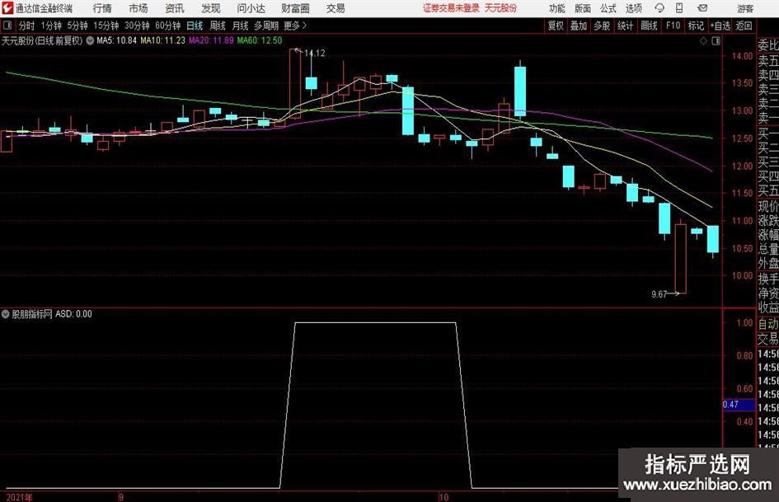Open main chart indicator dropdown arrow beside 天元股份

click(x=90, y=40)
